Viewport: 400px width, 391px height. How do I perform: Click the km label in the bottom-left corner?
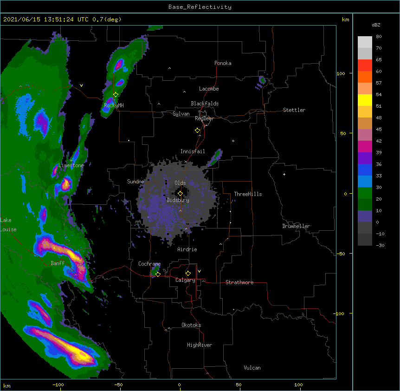(x=7, y=385)
